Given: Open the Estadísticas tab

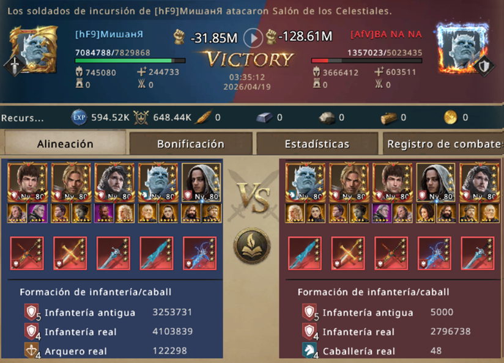Looking at the screenshot, I should (317, 144).
